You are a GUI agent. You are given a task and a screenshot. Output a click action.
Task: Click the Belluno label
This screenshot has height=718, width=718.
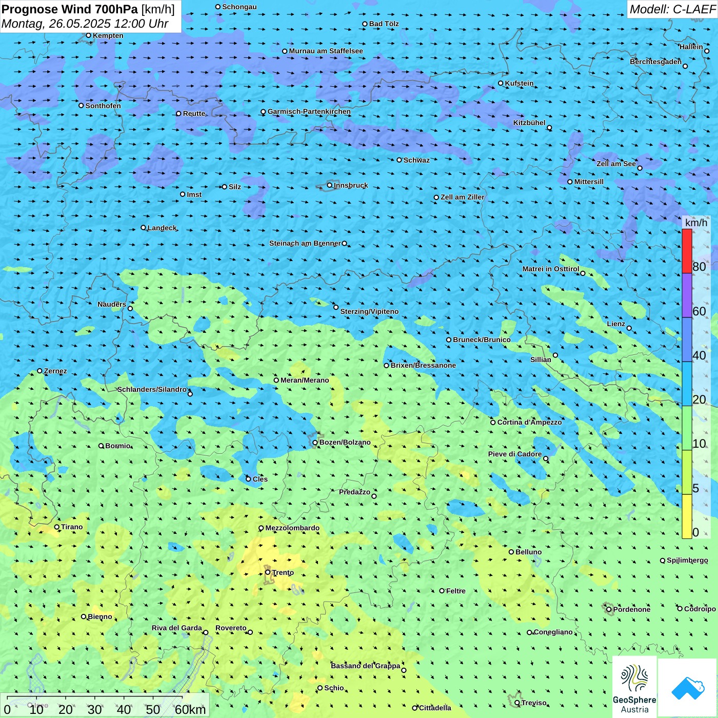[x=528, y=552]
